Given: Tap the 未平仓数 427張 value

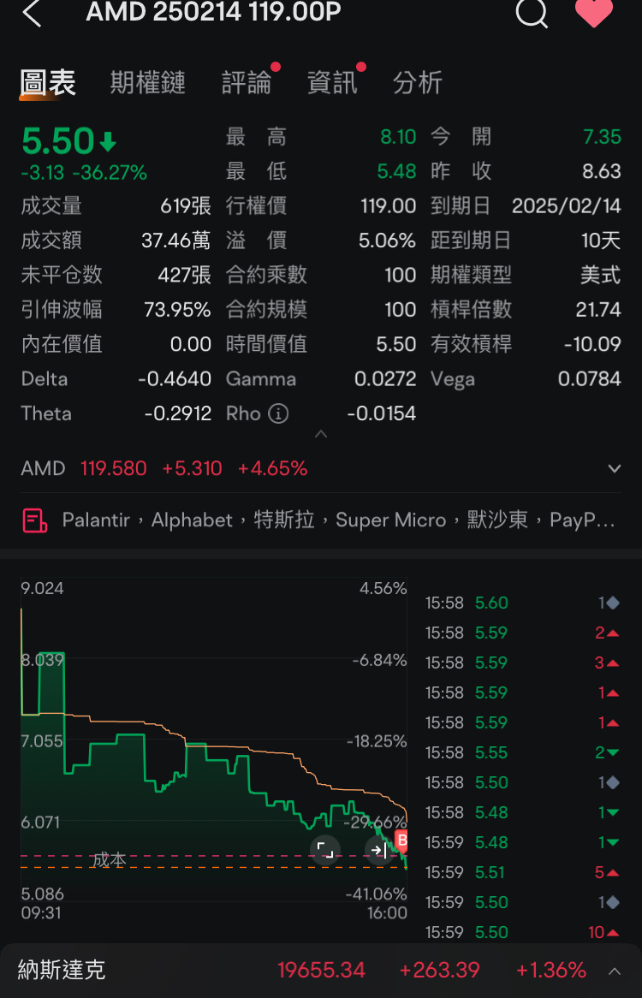Looking at the screenshot, I should (185, 275).
